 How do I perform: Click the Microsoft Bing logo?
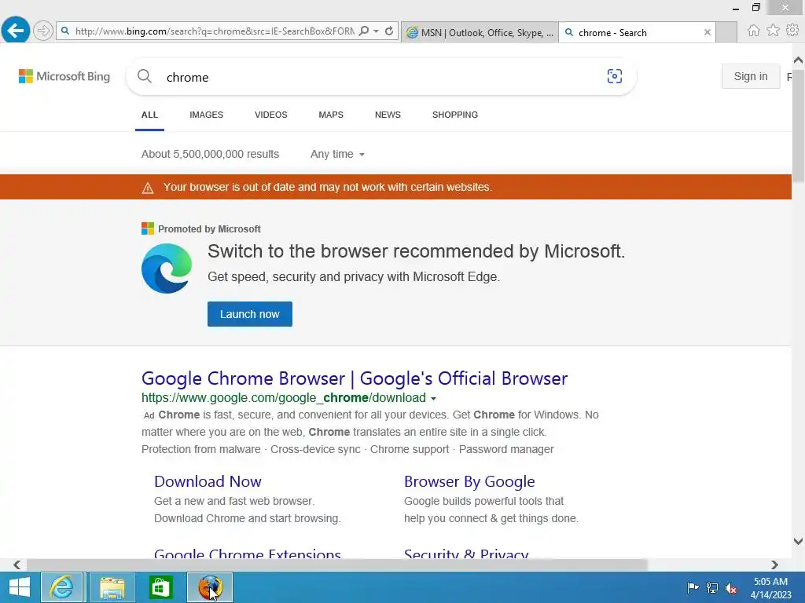(64, 76)
